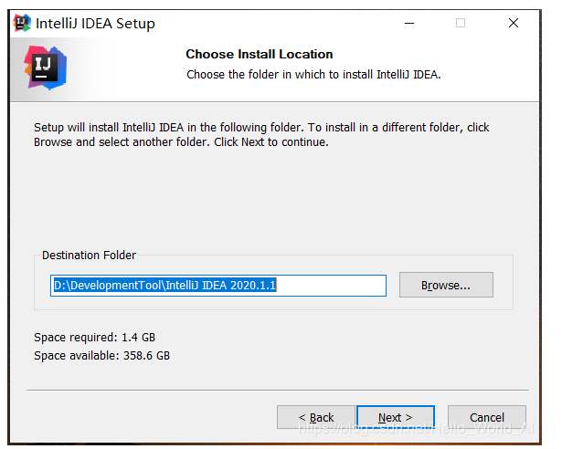The width and height of the screenshot is (583, 449).
Task: Click the setup instructions paragraph text
Action: 261,134
